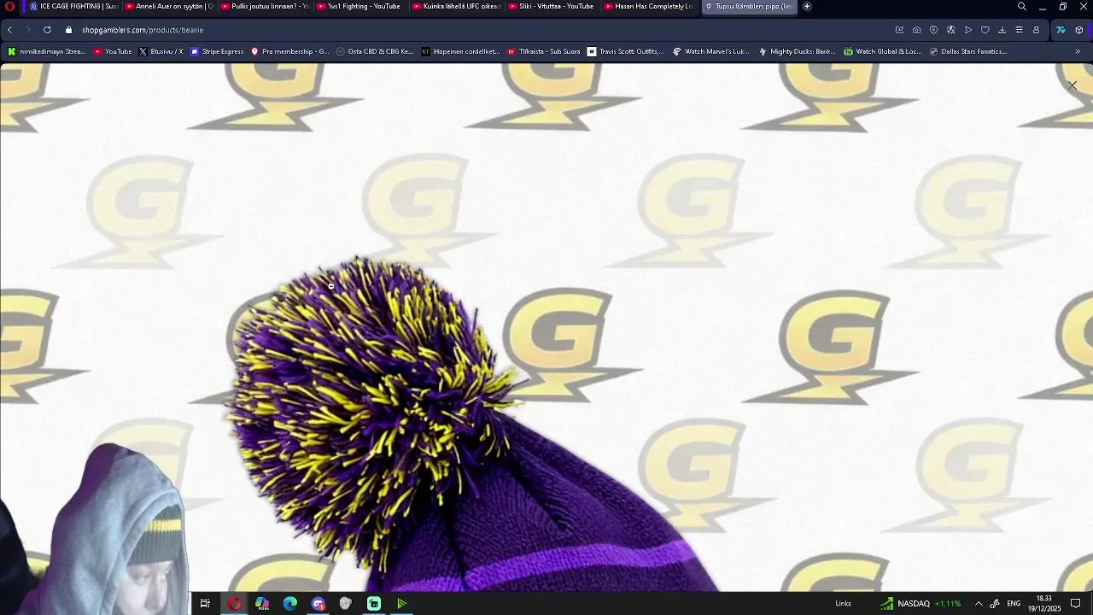1093x615 pixels.
Task: Open the grey round taskbar app icon
Action: 346,604
